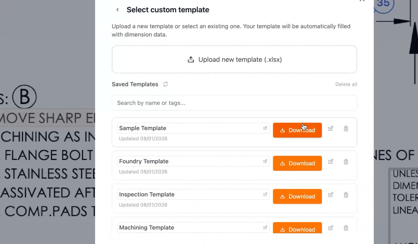
Task: Delete Foundry Template using its trash icon
Action: pos(346,162)
